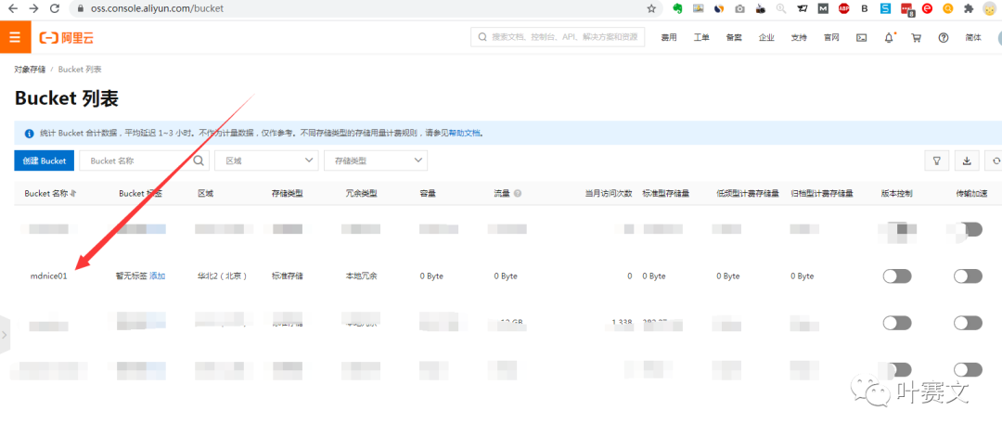Open 费用 in top navigation
1002x436 pixels.
tap(669, 38)
